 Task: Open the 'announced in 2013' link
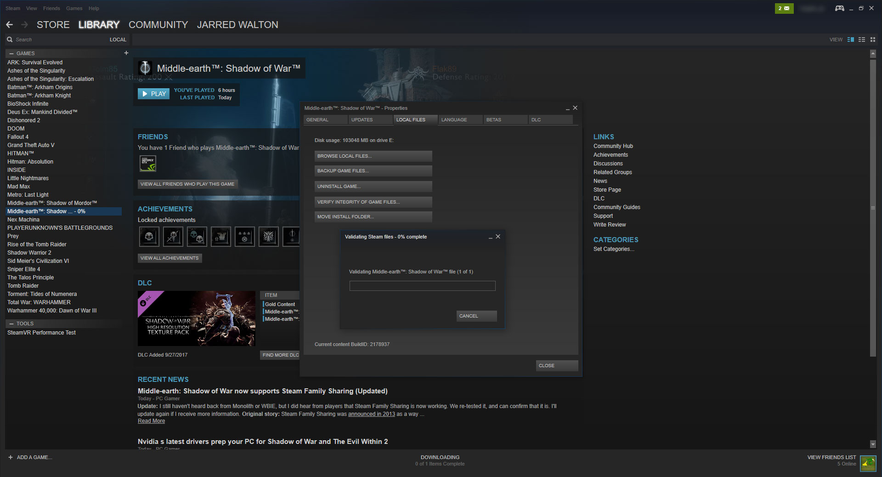click(x=372, y=414)
